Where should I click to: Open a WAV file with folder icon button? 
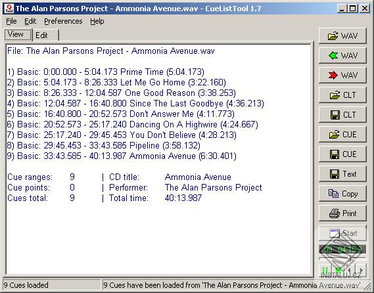click(x=342, y=36)
